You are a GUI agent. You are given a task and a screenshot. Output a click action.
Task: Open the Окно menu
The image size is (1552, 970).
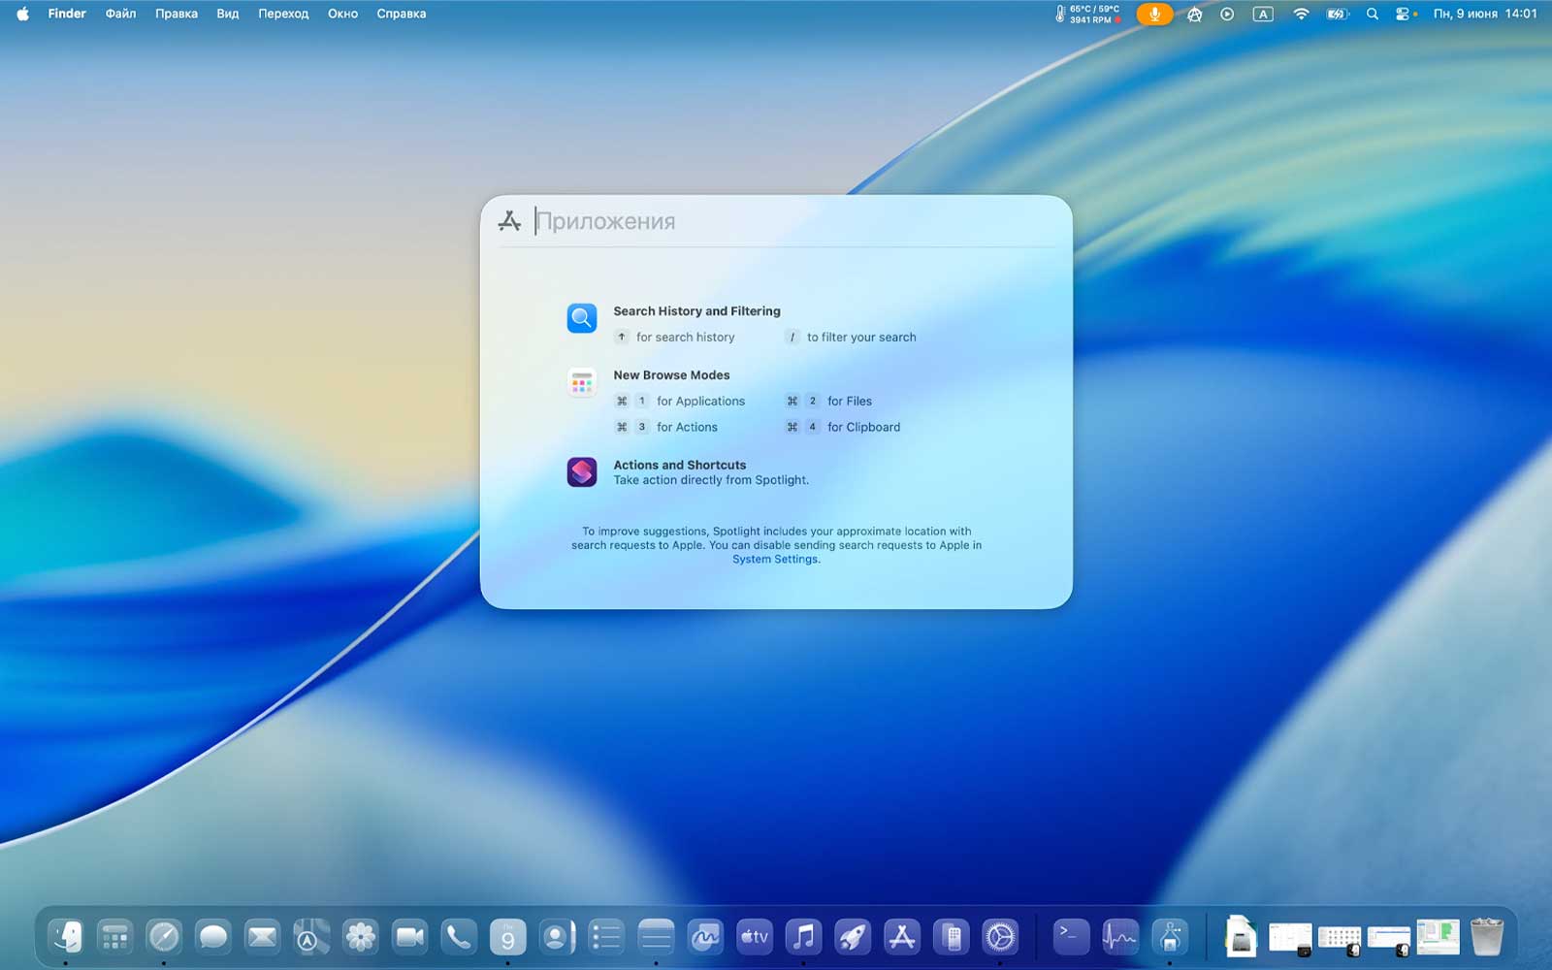click(x=342, y=14)
